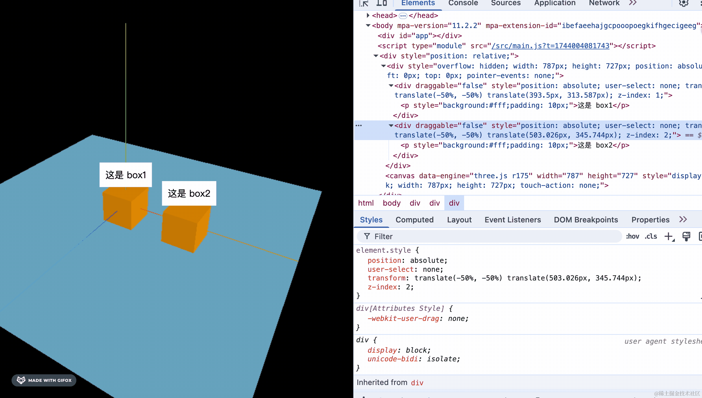702x398 pixels.
Task: Click the highlighted last div breadcrumb
Action: [x=454, y=203]
